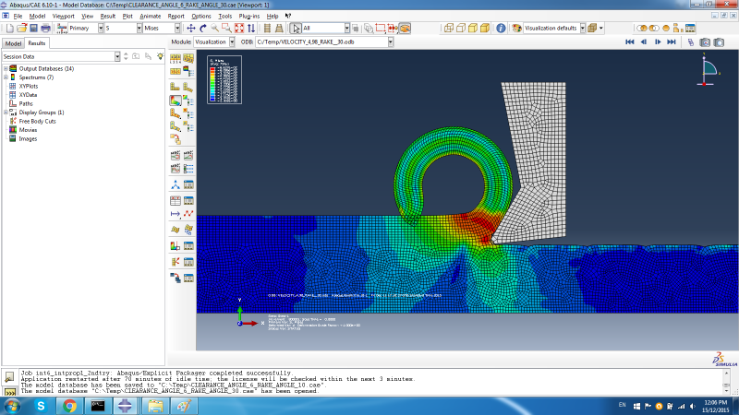Screen dimensions: 739x415
Task: Select Free Body Cuts tree item
Action: tap(37, 122)
